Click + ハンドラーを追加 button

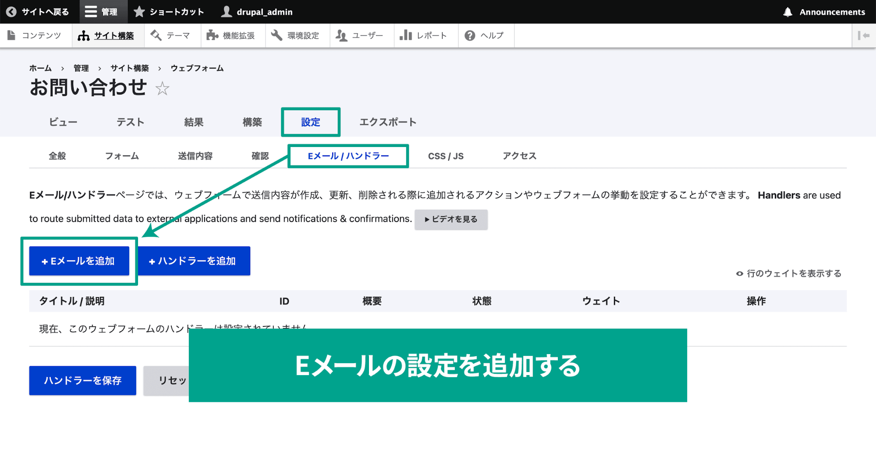point(194,261)
